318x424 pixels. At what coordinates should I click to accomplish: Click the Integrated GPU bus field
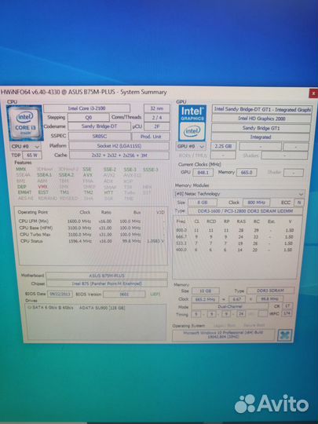tap(261, 137)
